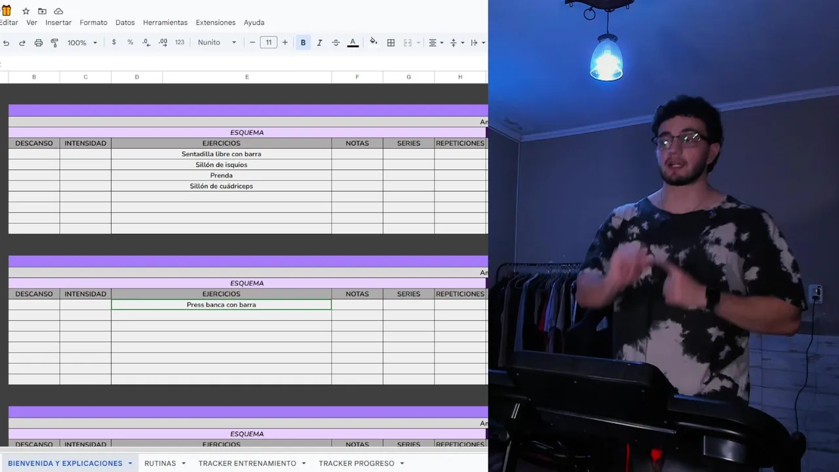Viewport: 839px width, 472px height.
Task: Toggle italic formatting
Action: coord(319,43)
